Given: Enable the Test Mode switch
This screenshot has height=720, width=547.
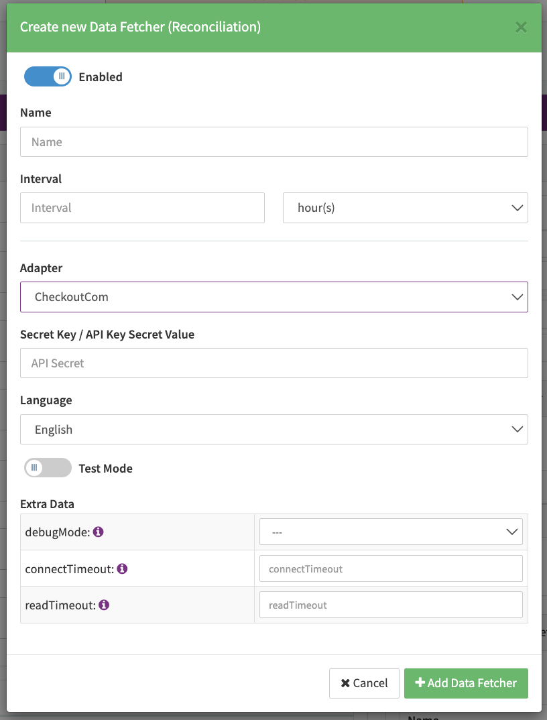Looking at the screenshot, I should [48, 468].
